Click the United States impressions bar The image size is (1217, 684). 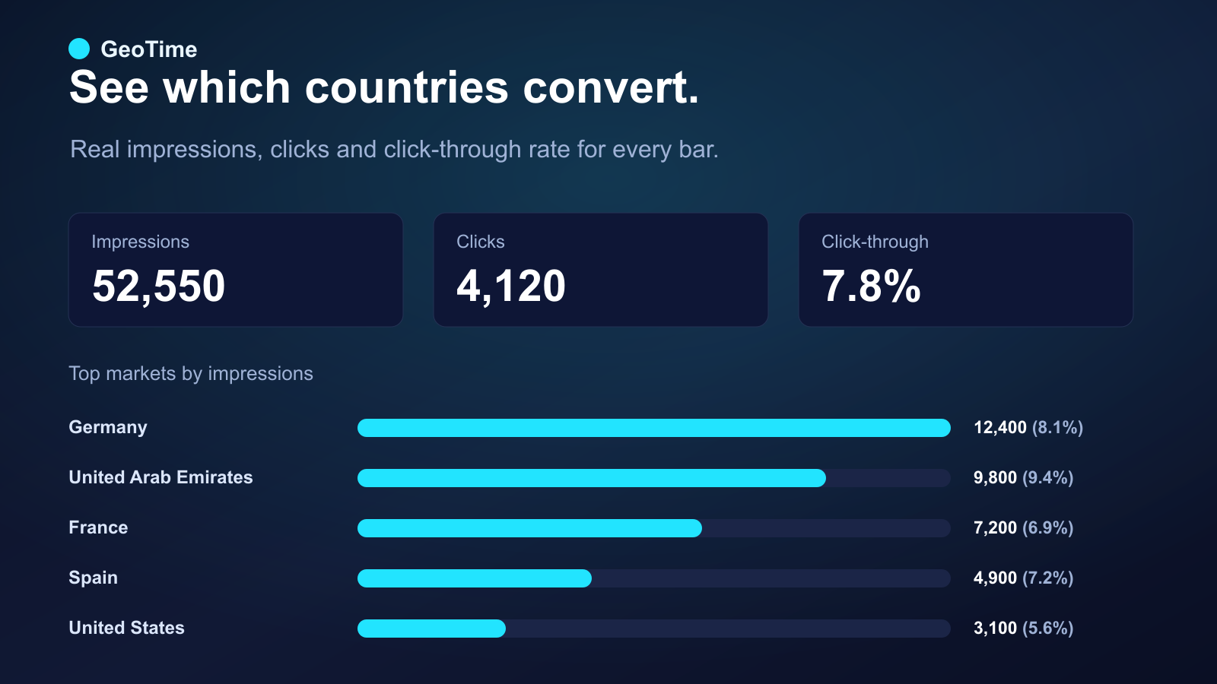pyautogui.click(x=654, y=629)
